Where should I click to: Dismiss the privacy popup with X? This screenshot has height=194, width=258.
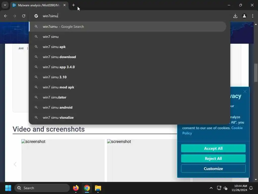click(245, 91)
